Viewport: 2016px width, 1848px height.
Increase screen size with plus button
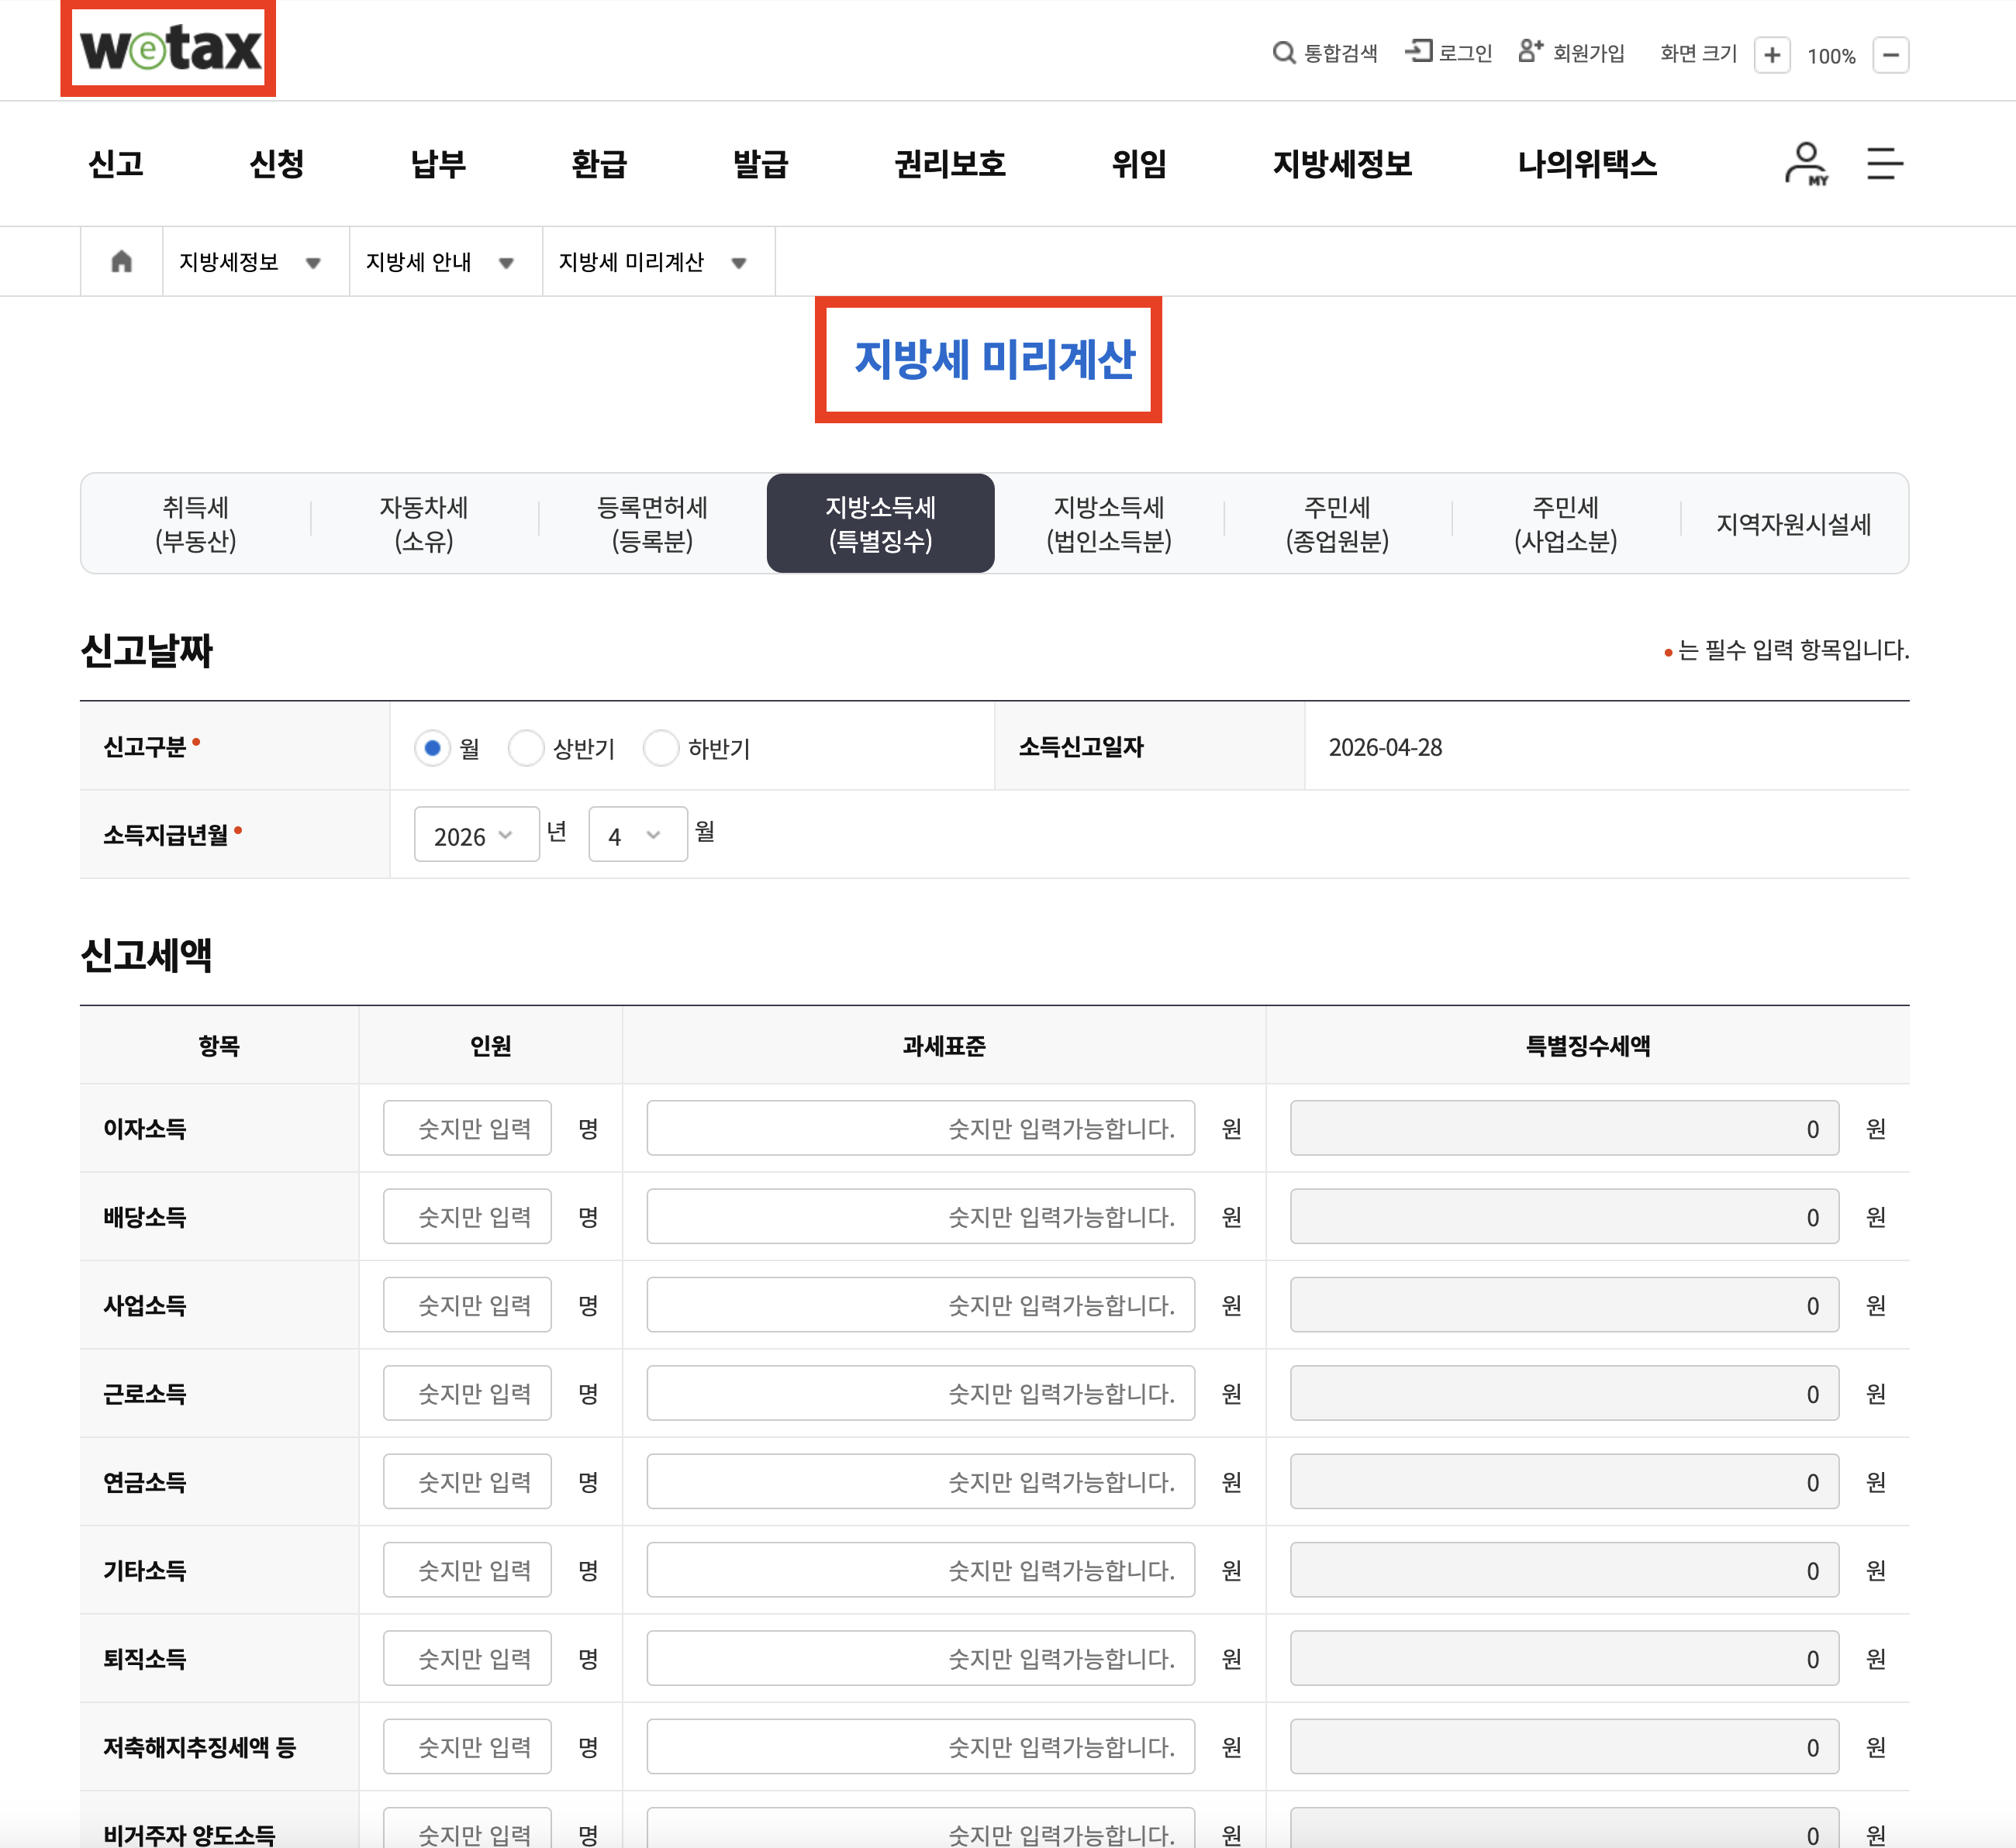[1771, 55]
